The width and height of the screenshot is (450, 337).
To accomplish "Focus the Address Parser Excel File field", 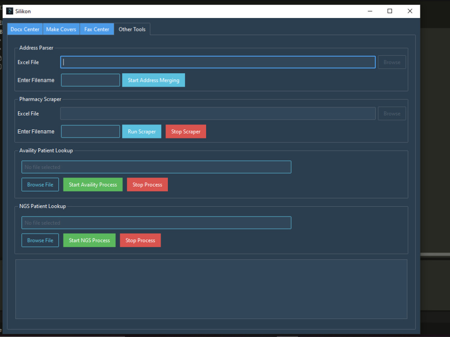I will tap(218, 62).
